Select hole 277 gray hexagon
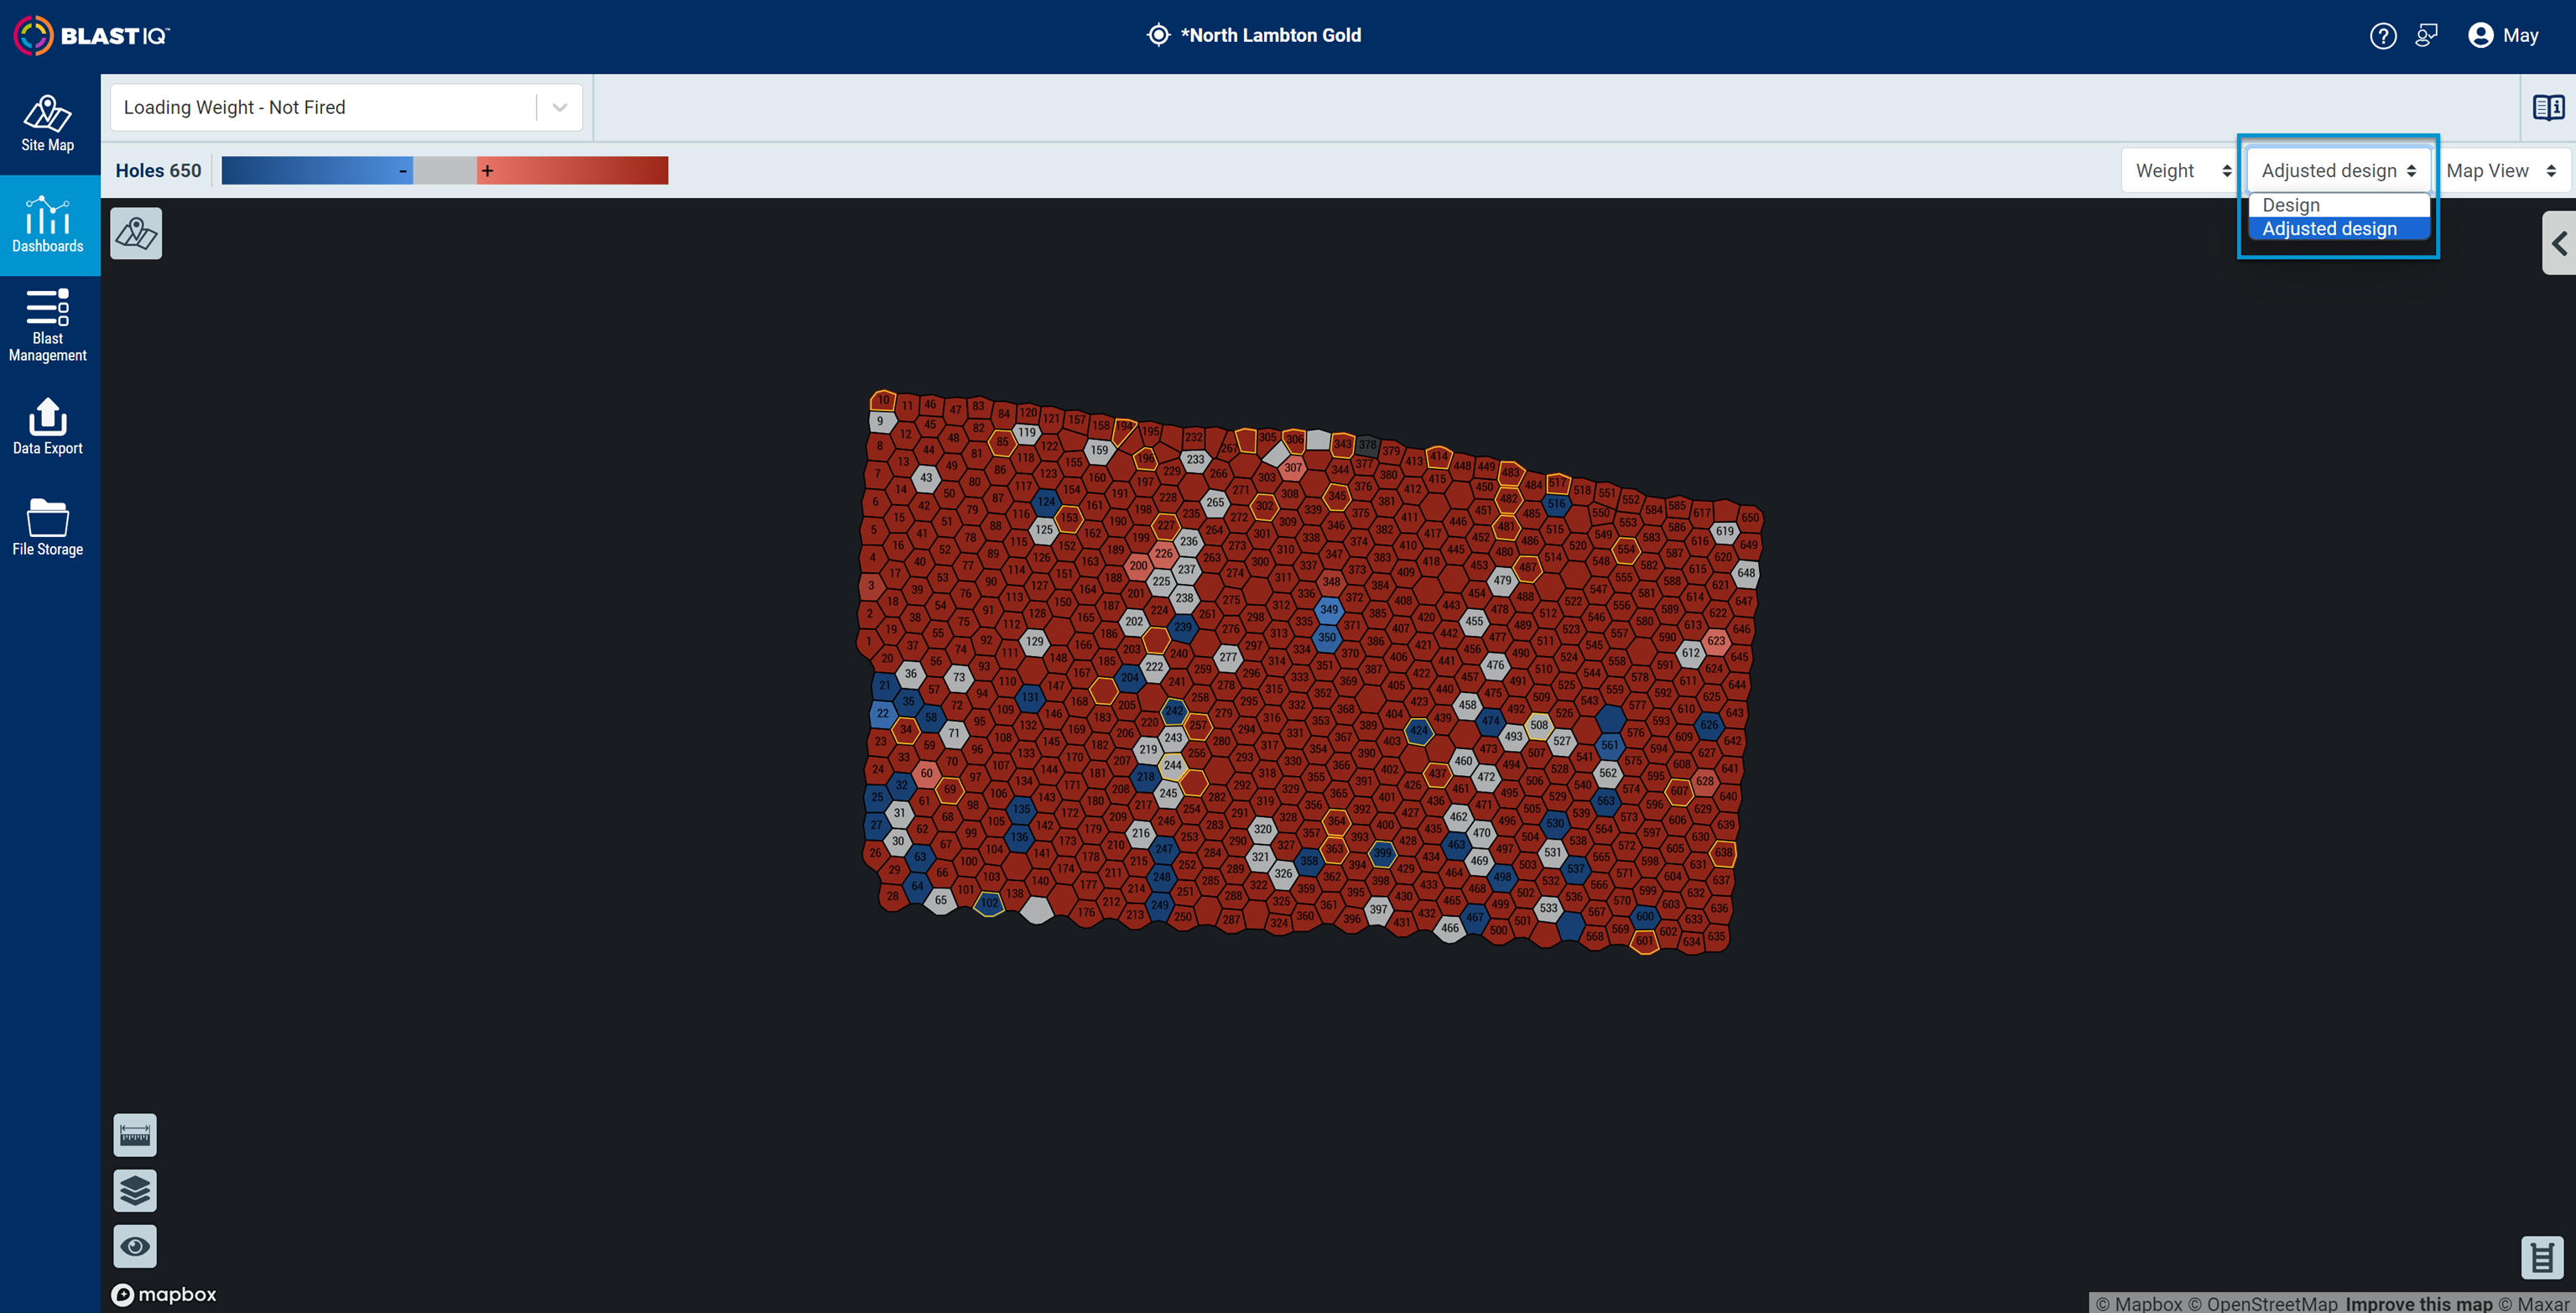 click(1228, 657)
